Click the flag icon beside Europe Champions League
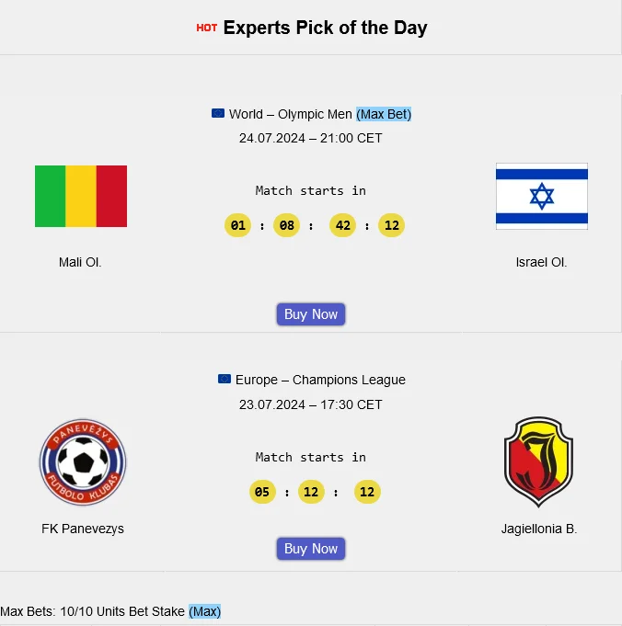Screen dimensions: 622x626 pos(225,380)
